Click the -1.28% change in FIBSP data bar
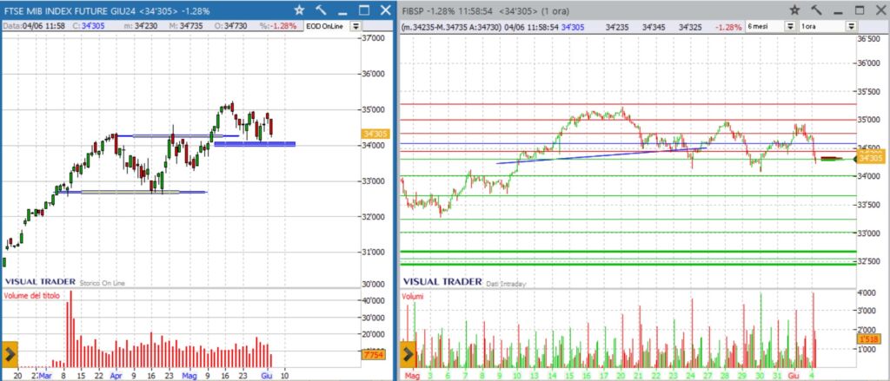The height and width of the screenshot is (381, 890). pyautogui.click(x=727, y=26)
